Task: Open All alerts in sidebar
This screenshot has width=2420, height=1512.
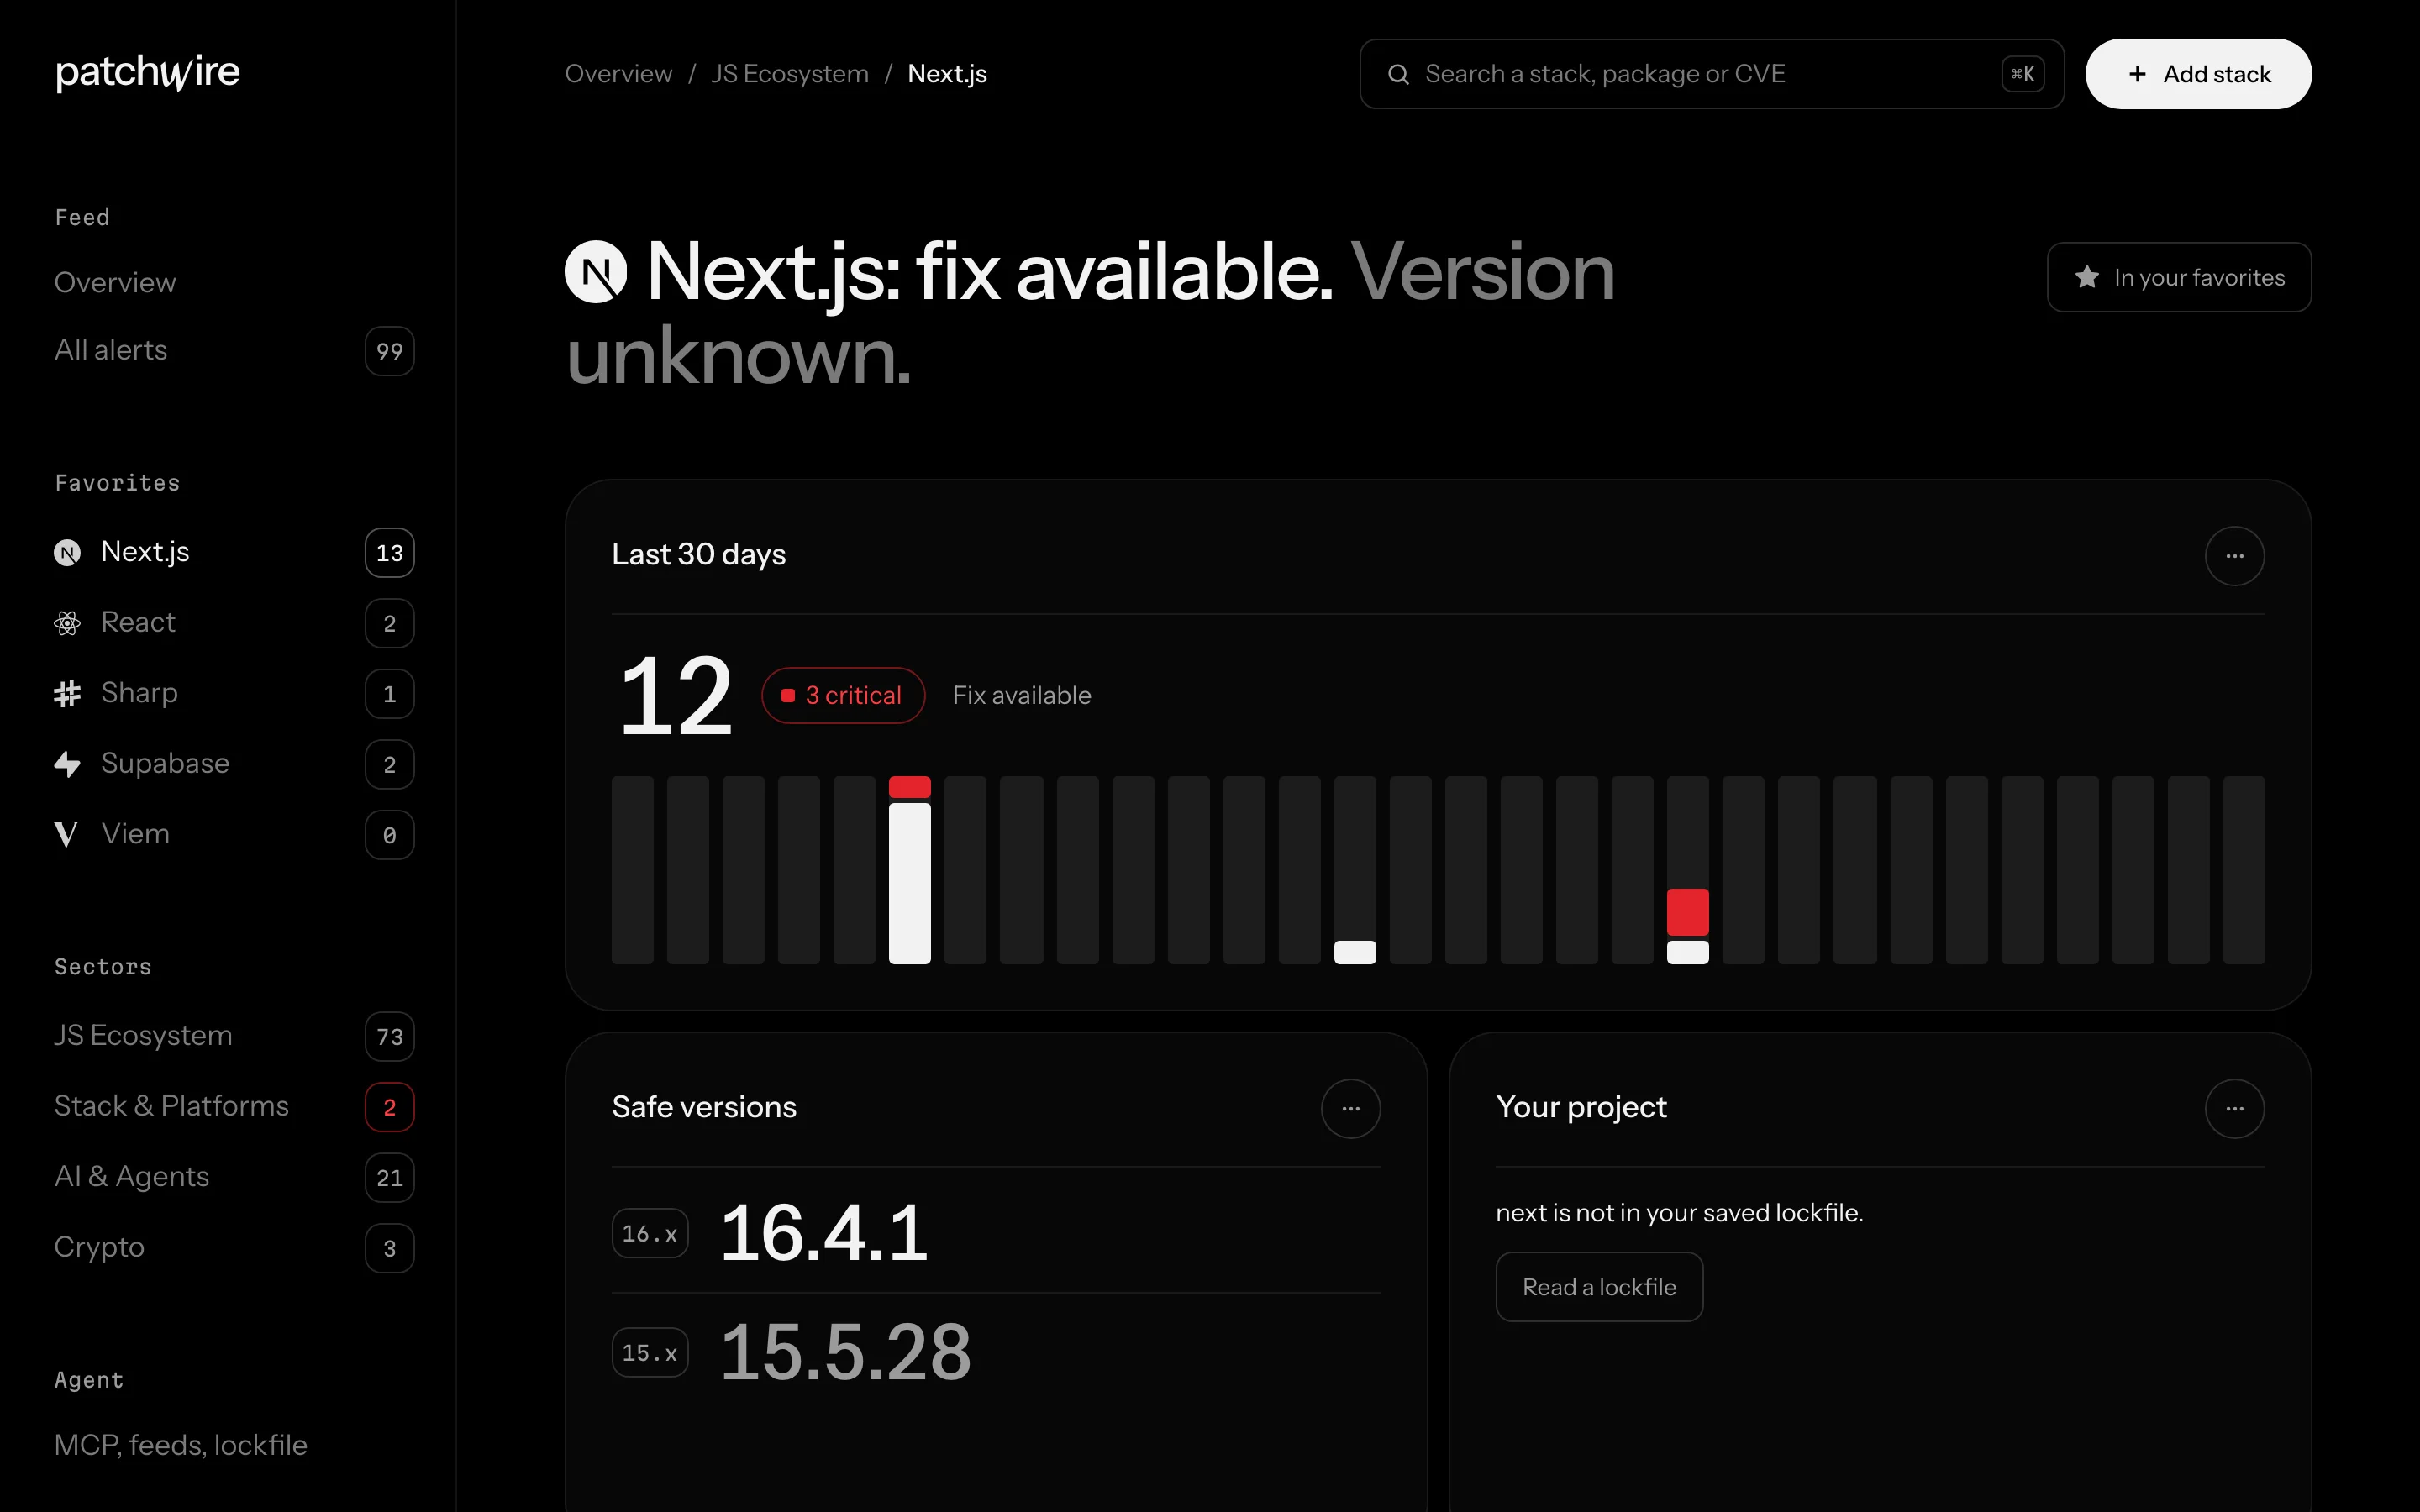Action: pos(234,351)
